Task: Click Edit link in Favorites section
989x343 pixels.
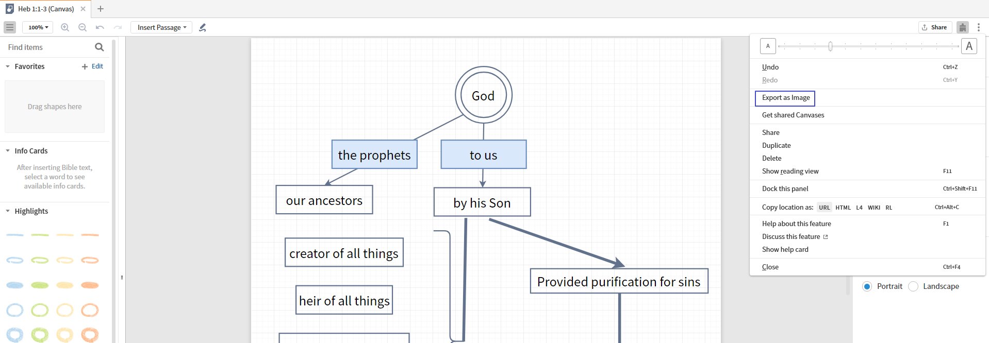Action: [x=97, y=66]
